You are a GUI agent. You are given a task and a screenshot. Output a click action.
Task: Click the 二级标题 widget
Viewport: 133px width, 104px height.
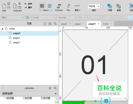(x=27, y=98)
